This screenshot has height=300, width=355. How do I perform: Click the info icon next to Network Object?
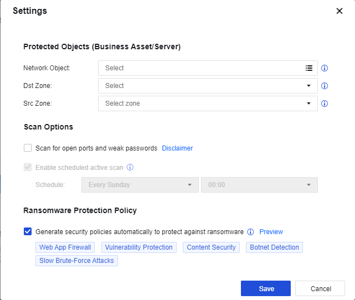pyautogui.click(x=325, y=68)
